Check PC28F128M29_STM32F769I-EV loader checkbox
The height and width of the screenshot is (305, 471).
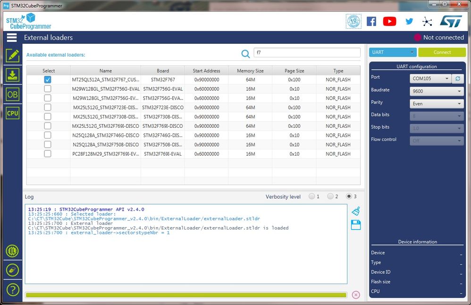(48, 154)
